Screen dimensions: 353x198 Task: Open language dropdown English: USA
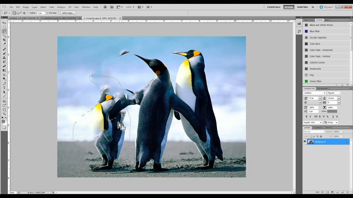tap(313, 122)
